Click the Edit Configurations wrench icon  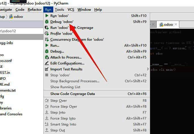point(47,63)
